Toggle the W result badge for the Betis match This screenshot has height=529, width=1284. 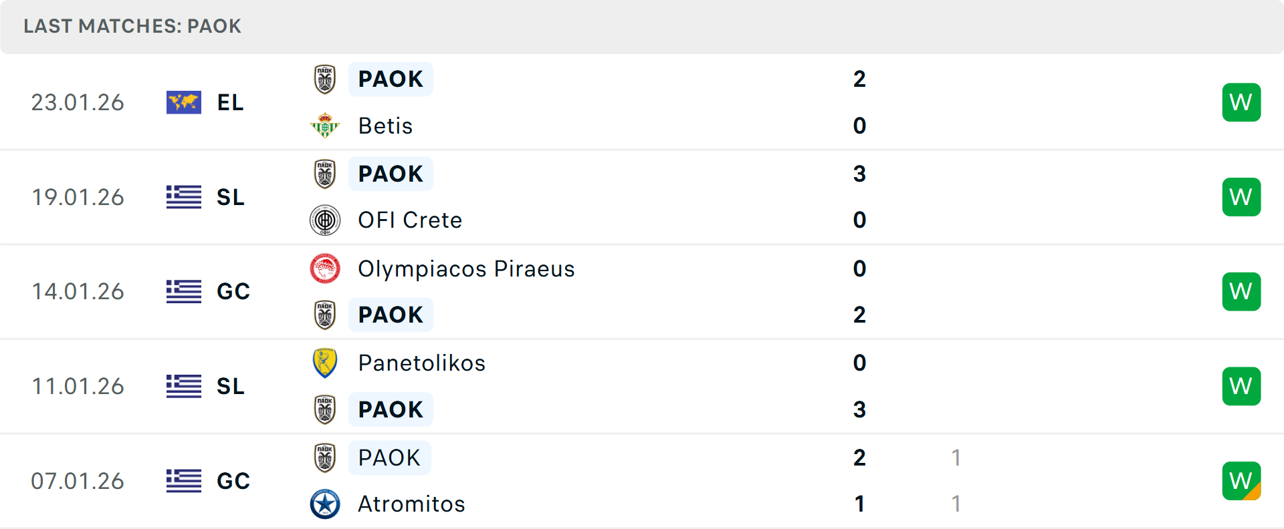(x=1241, y=102)
